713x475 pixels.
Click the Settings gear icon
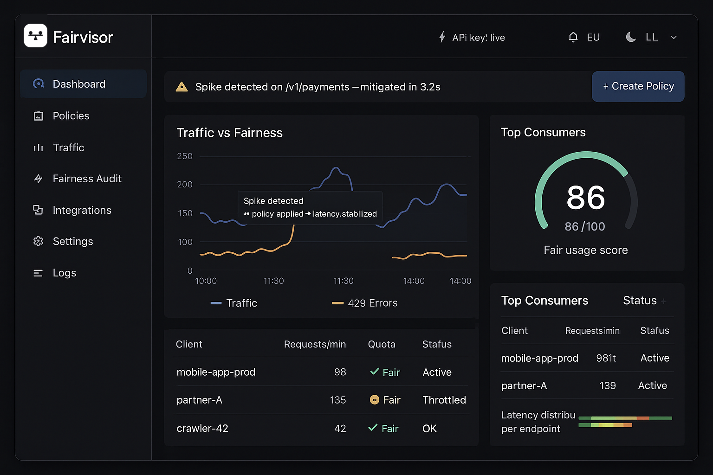(x=39, y=241)
